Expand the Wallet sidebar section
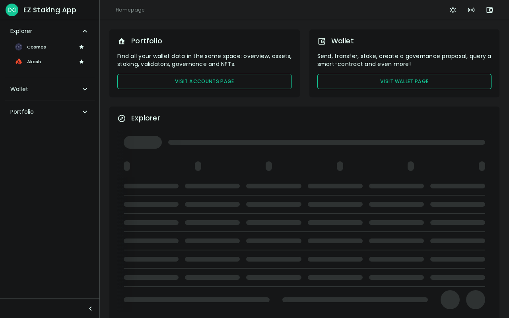This screenshot has height=318, width=509. click(x=85, y=89)
